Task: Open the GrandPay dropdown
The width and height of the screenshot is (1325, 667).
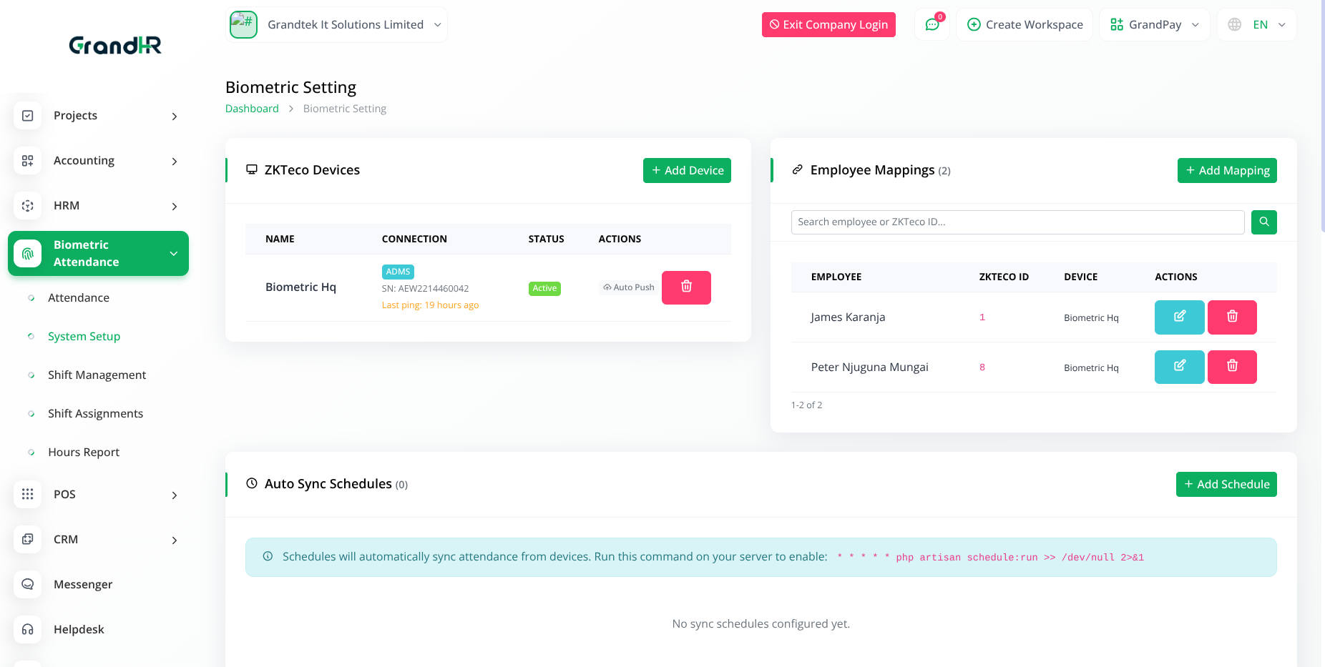Action: (1154, 25)
